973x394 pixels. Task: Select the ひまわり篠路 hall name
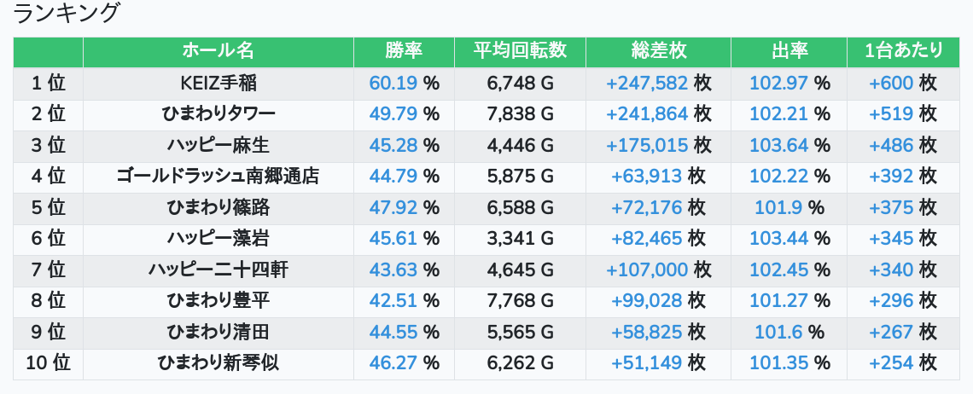(x=218, y=207)
